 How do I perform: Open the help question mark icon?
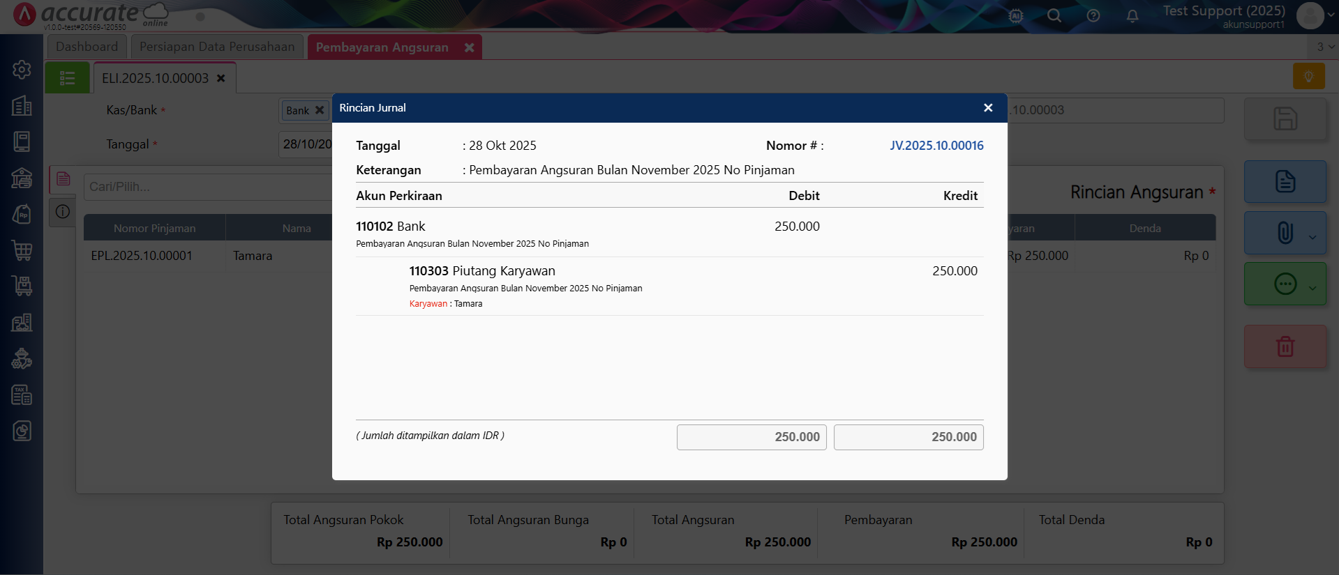coord(1093,16)
